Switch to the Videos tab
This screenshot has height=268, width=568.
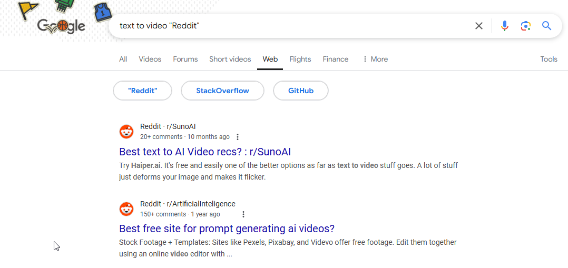[x=150, y=59]
